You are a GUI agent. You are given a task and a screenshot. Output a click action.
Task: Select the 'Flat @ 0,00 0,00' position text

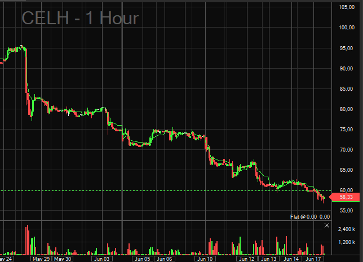pyautogui.click(x=310, y=216)
